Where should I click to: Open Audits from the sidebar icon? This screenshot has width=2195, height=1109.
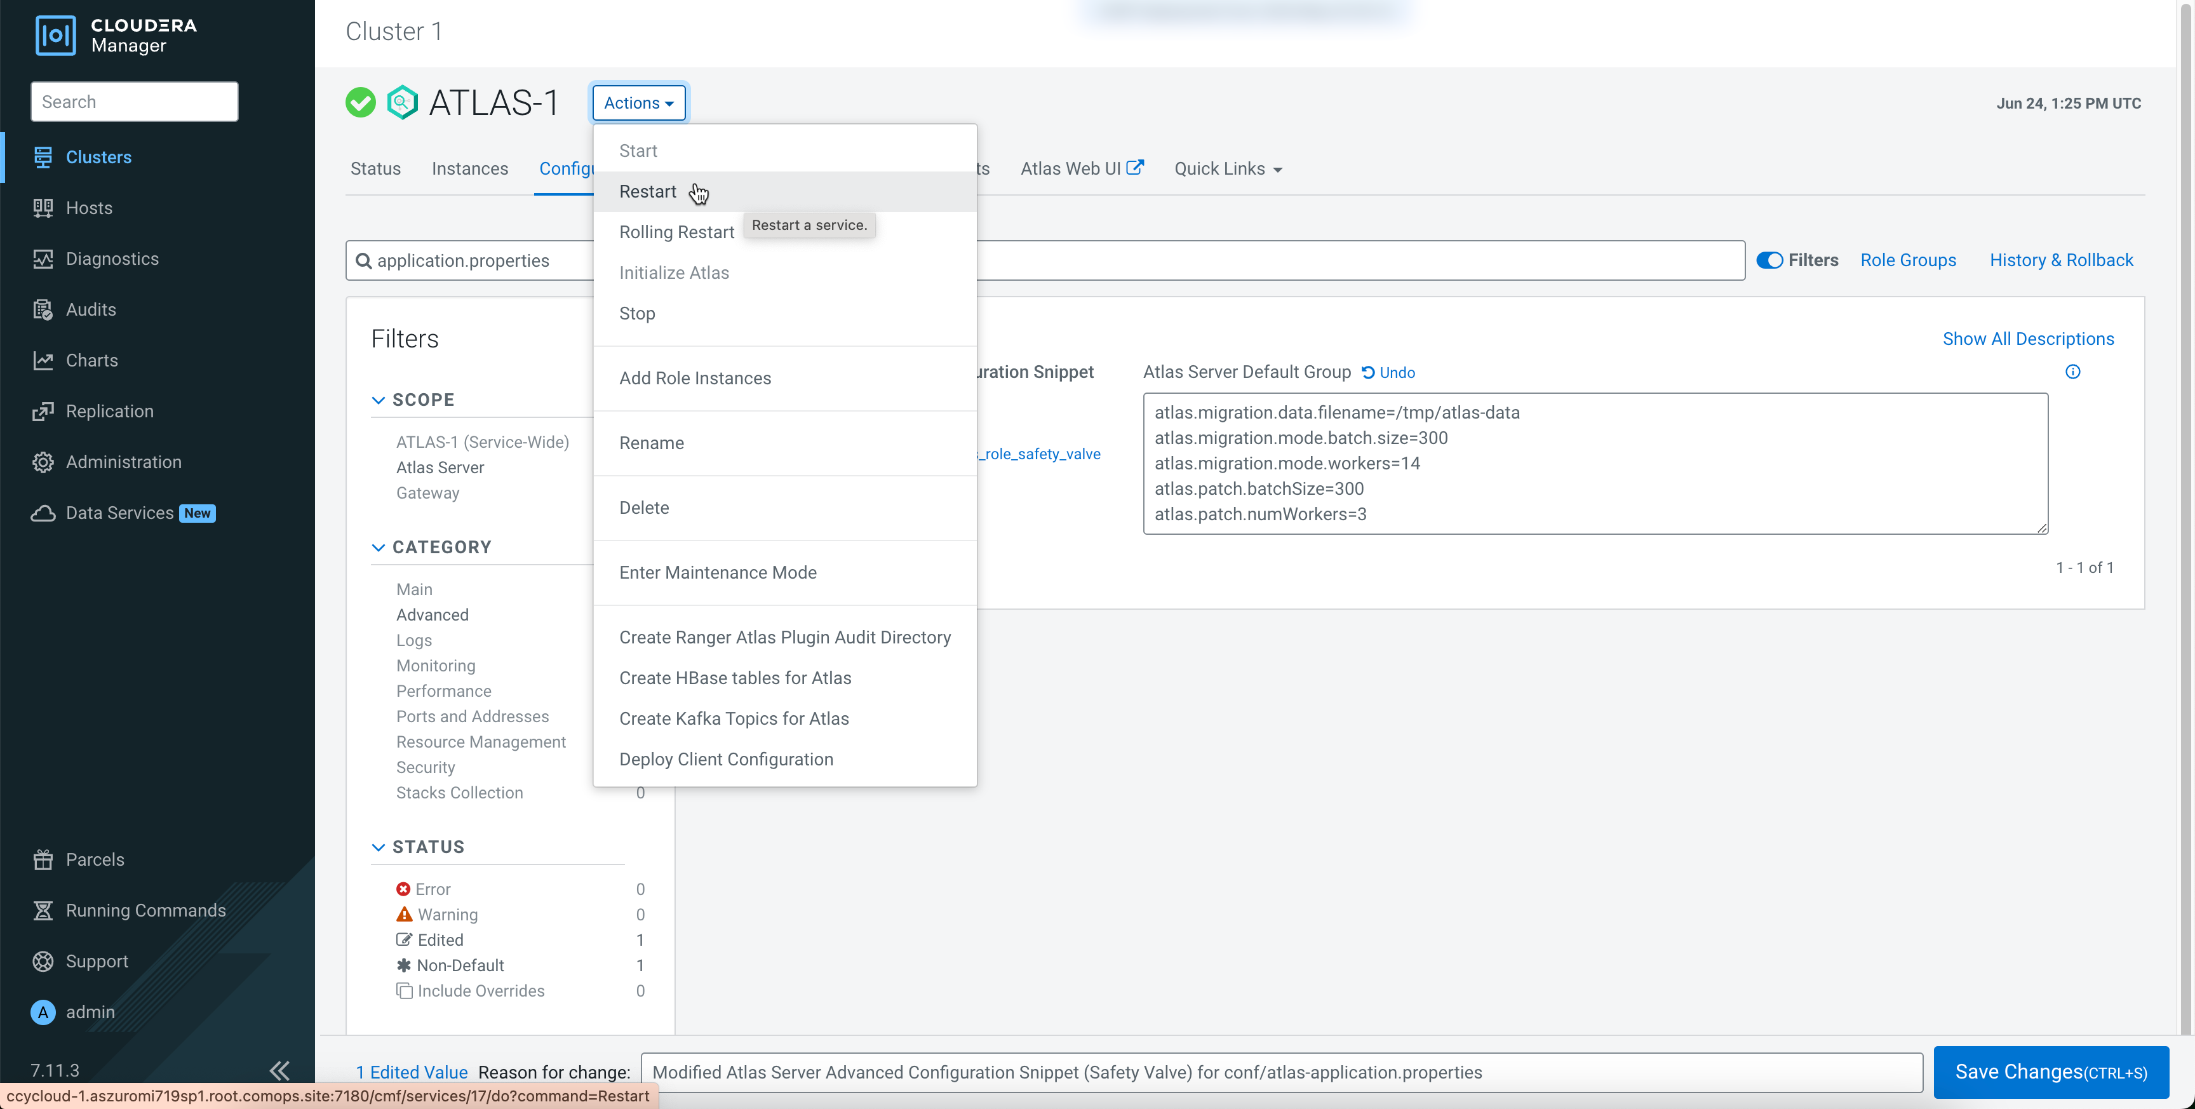click(43, 311)
